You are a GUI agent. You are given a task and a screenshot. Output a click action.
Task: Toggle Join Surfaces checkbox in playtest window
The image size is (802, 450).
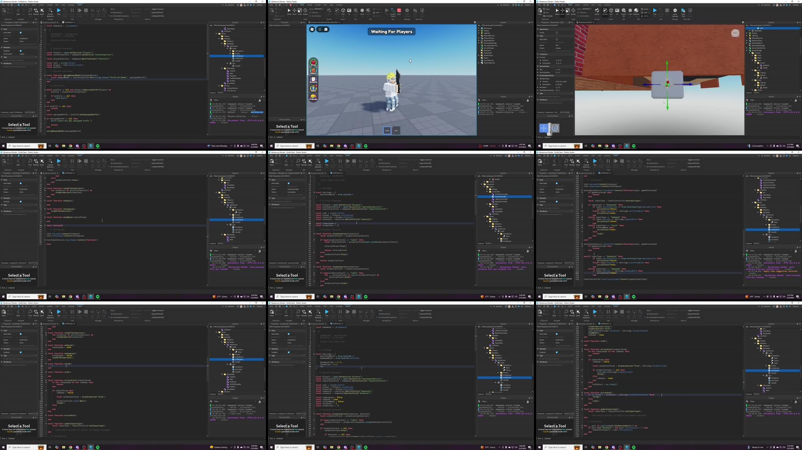(310, 16)
